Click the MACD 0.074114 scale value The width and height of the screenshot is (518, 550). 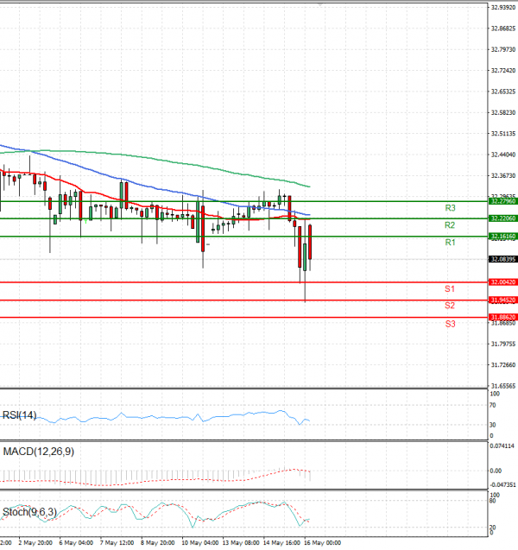502,446
